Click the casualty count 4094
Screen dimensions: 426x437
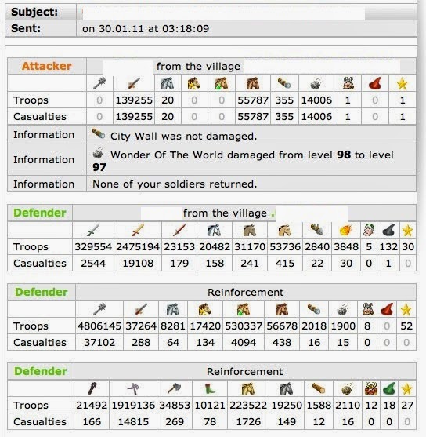coord(244,343)
